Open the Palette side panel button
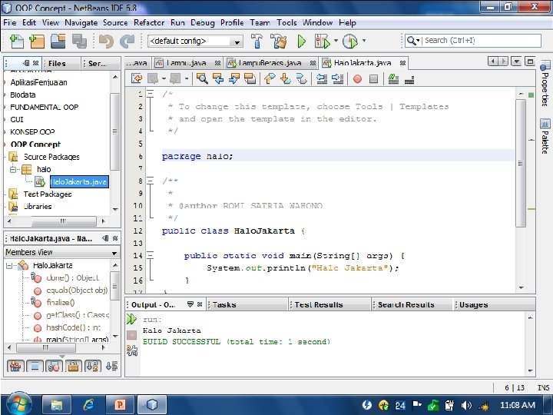Image resolution: width=553 pixels, height=415 pixels. [545, 137]
